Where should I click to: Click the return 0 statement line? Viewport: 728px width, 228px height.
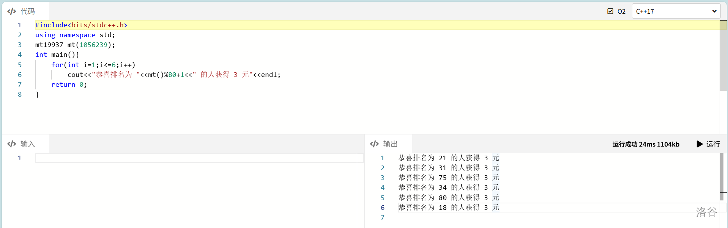[69, 84]
